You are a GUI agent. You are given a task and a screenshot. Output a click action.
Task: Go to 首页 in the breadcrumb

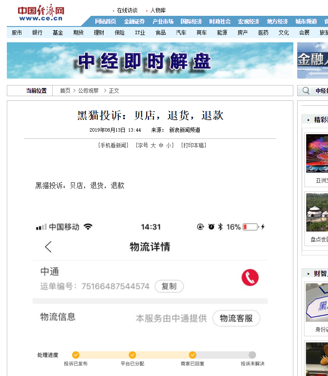coord(65,91)
